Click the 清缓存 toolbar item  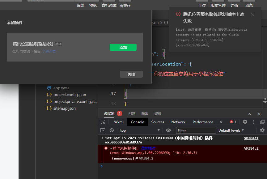pyautogui.click(x=125, y=6)
